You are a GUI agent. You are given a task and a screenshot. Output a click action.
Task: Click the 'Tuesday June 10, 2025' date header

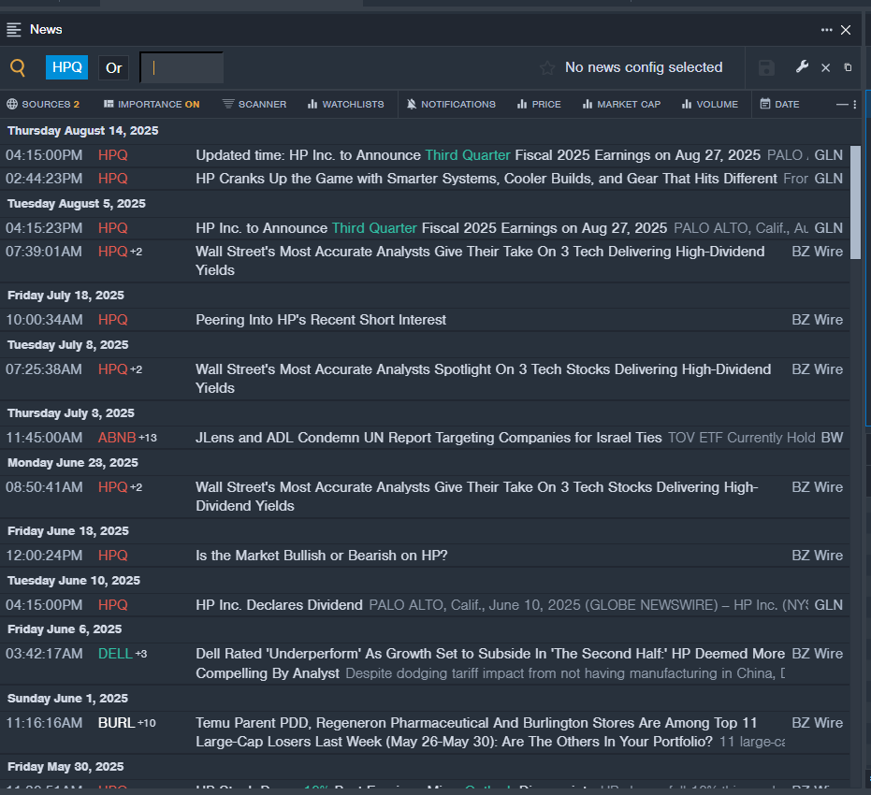pos(73,580)
